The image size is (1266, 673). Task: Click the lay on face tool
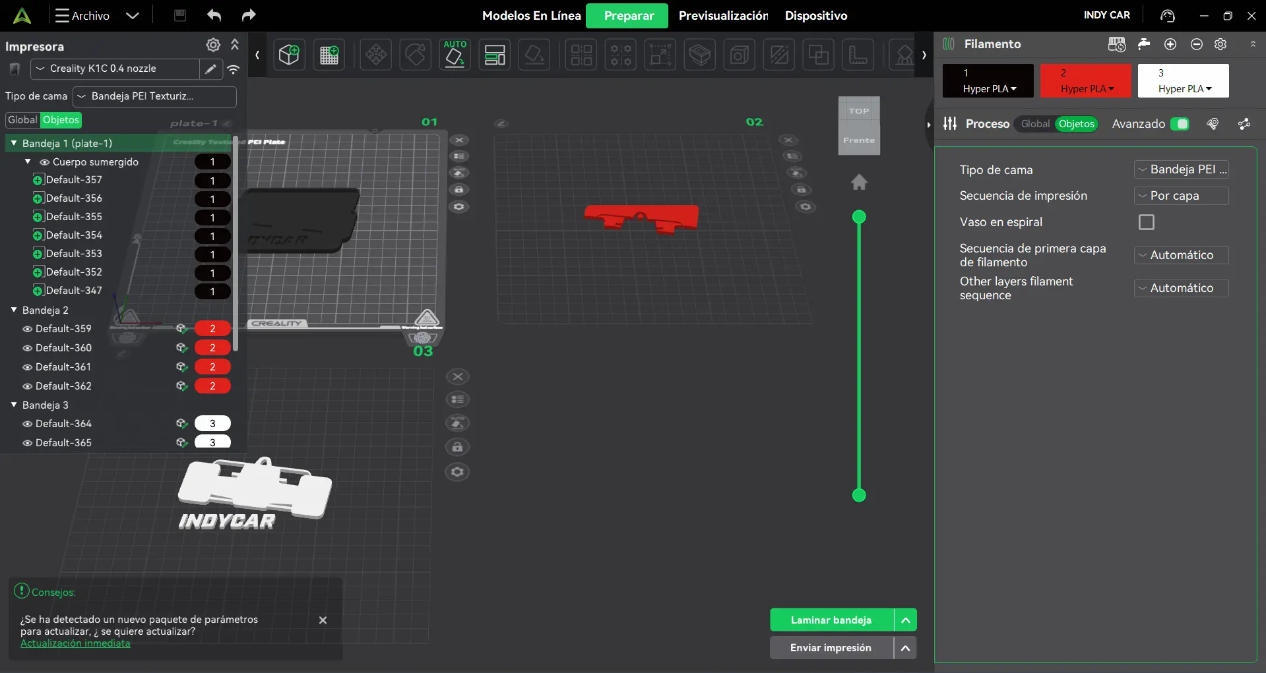click(534, 55)
